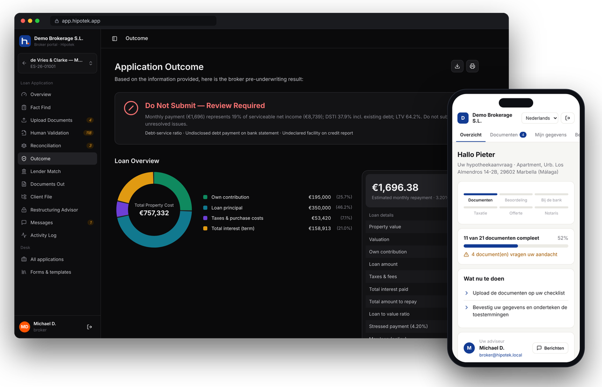Click the sign-out icon on the phone portal
Viewport: 602px width, 387px height.
(568, 118)
